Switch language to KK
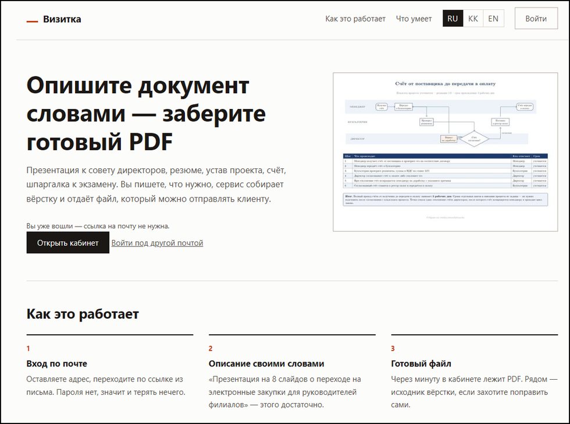Image resolution: width=570 pixels, height=424 pixels. pos(473,19)
